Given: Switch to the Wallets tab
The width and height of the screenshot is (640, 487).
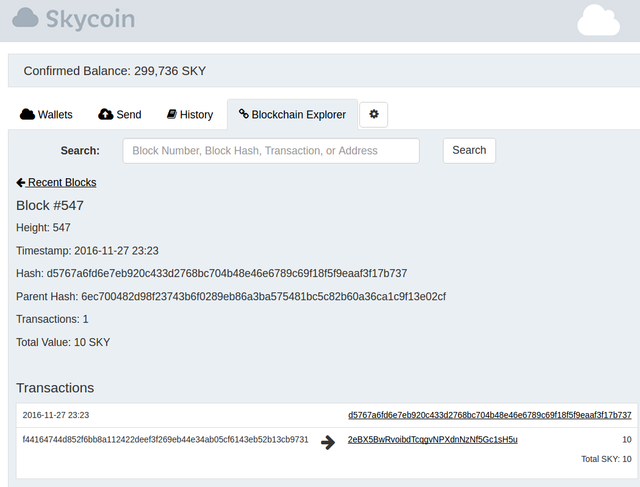Looking at the screenshot, I should pos(46,115).
